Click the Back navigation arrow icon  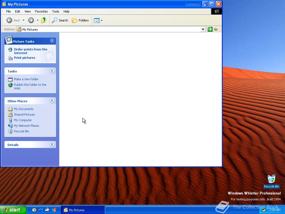point(9,20)
